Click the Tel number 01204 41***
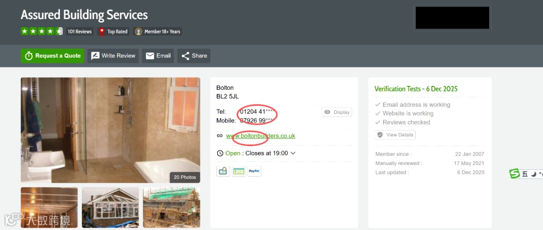 coord(257,111)
